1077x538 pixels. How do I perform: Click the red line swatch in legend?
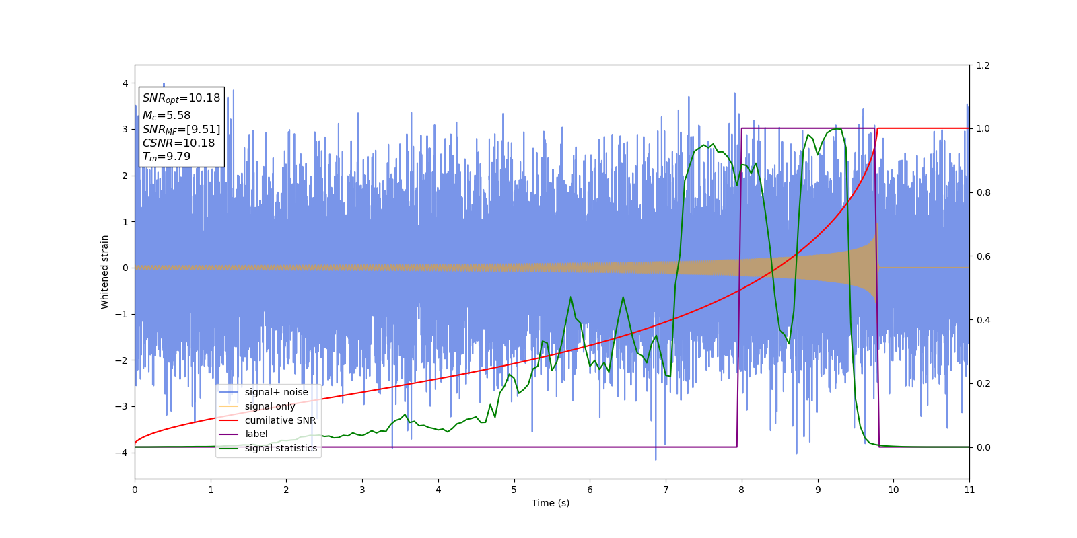tap(229, 420)
